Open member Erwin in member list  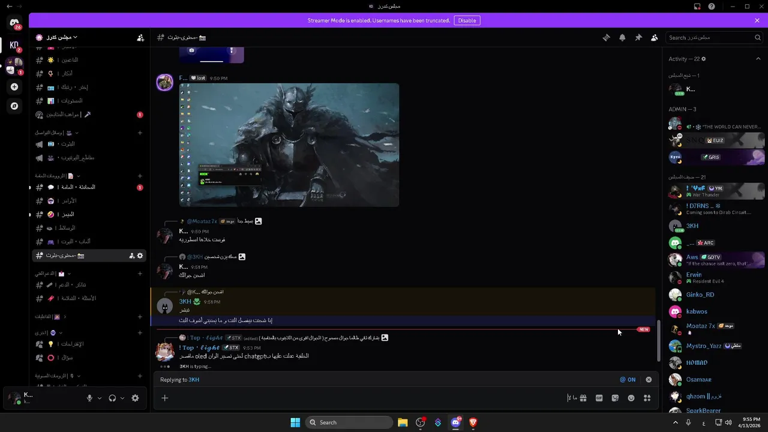coord(716,278)
